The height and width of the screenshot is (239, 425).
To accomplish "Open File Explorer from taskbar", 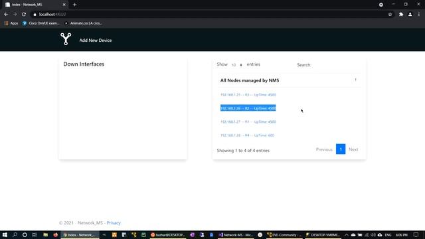I will click(x=46, y=234).
